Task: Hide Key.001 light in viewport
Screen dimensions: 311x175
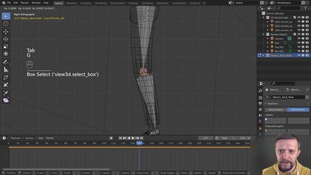Action: coord(299,47)
